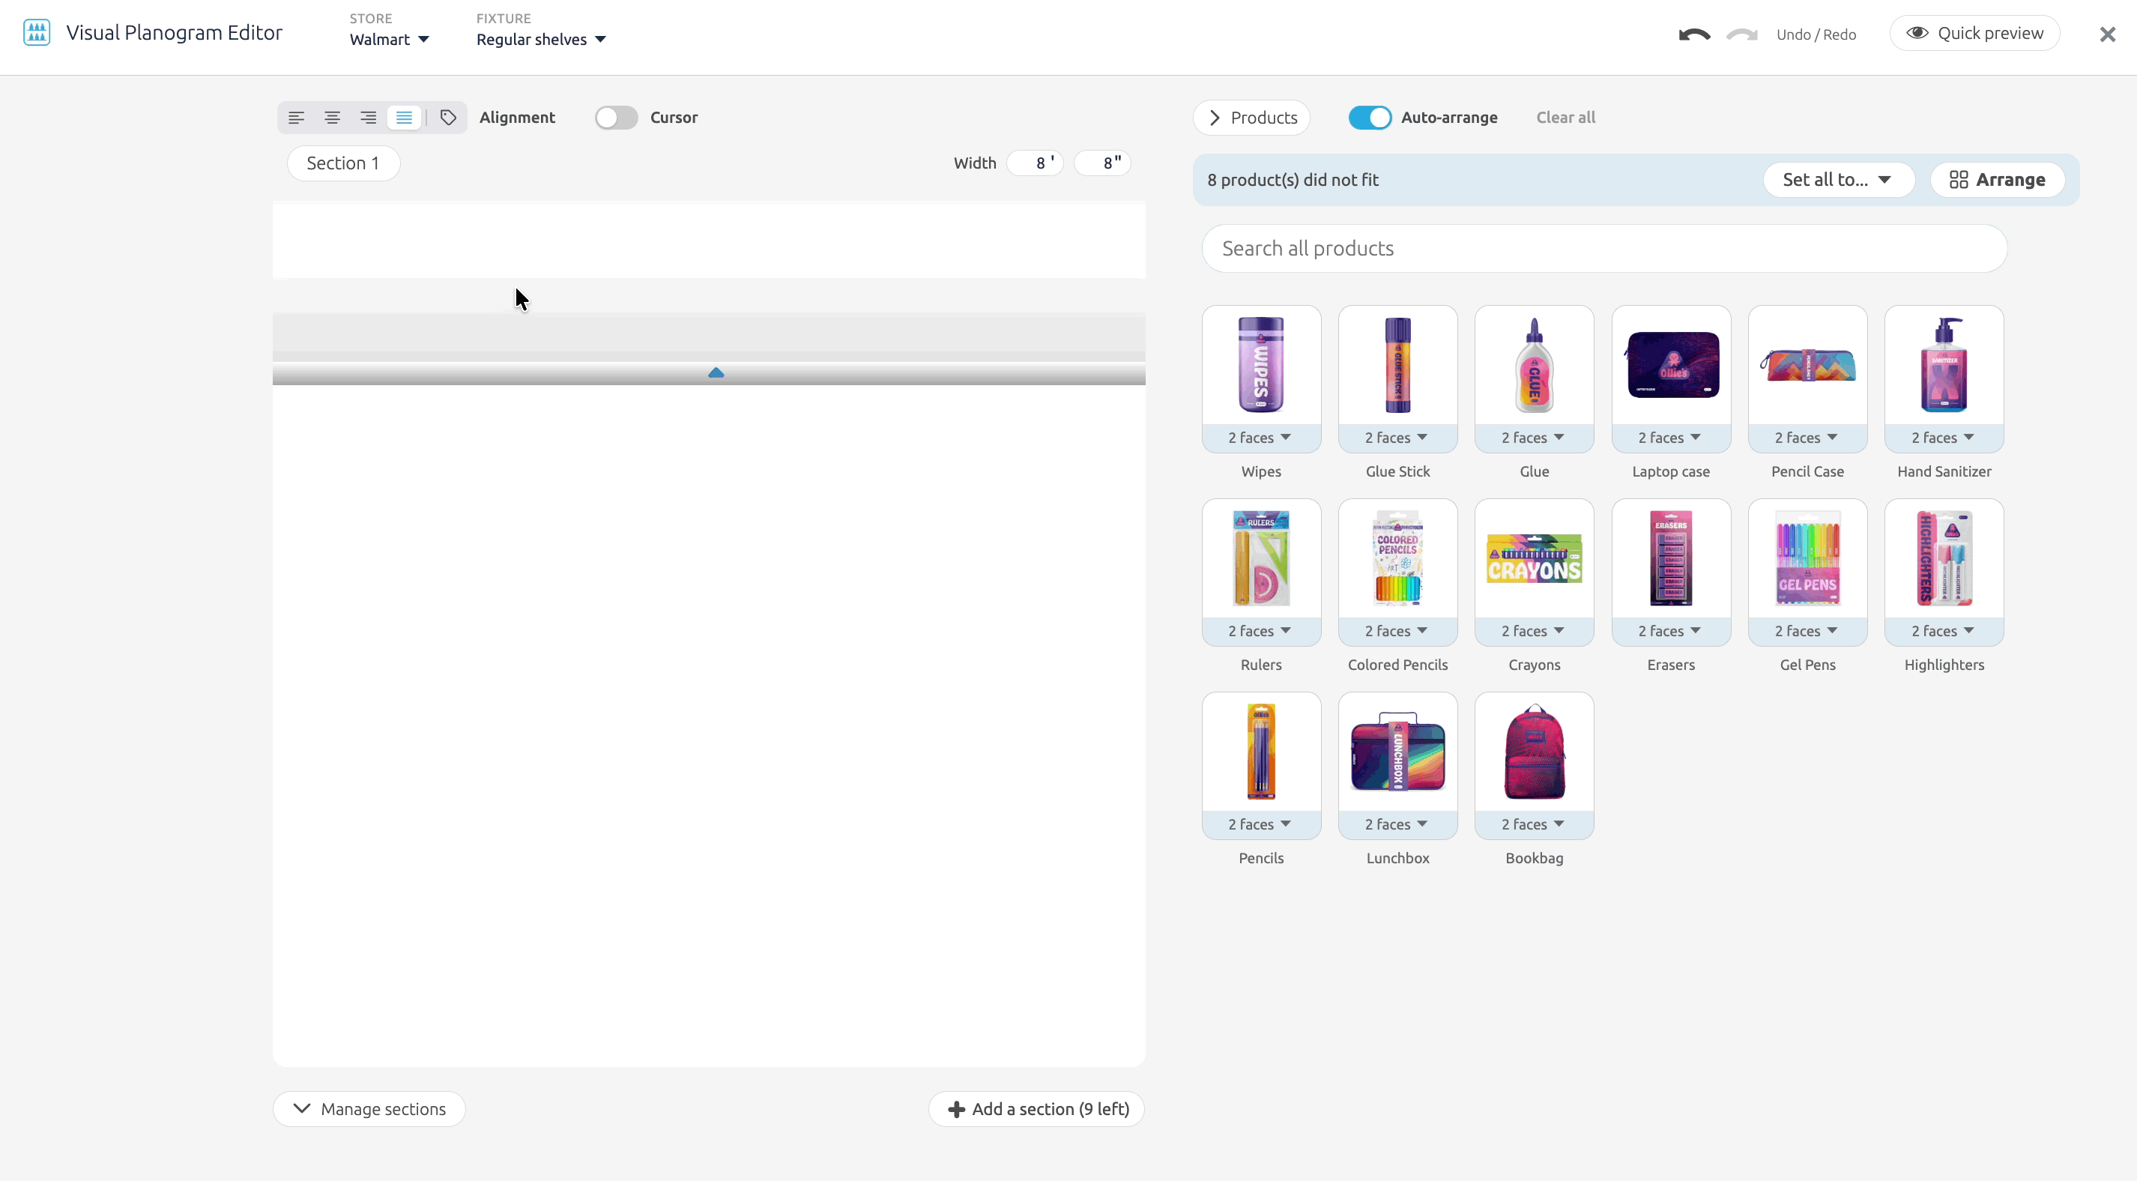Open faces dropdown for Glue
This screenshot has width=2137, height=1181.
[x=1534, y=438]
